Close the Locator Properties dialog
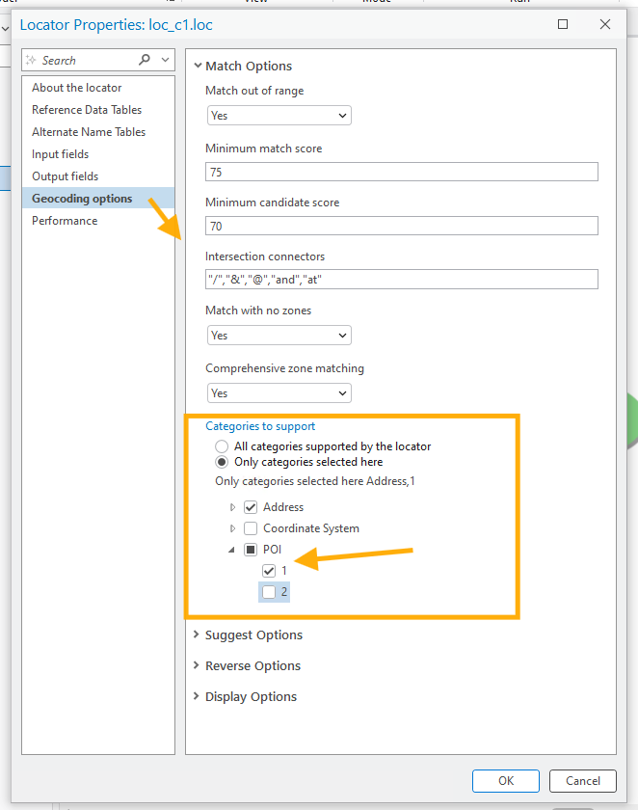Screen dimensions: 638x810 coord(607,24)
